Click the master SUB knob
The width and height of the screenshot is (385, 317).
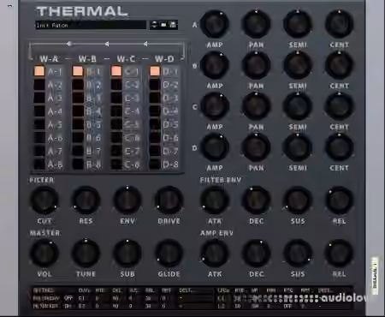[127, 254]
